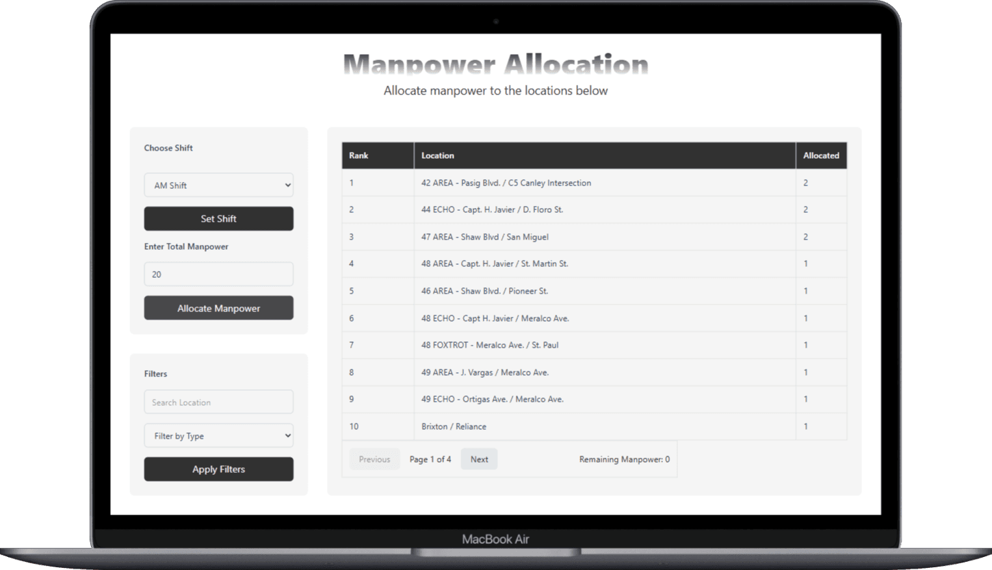The width and height of the screenshot is (992, 570).
Task: Click the Allocated column header
Action: coord(821,155)
